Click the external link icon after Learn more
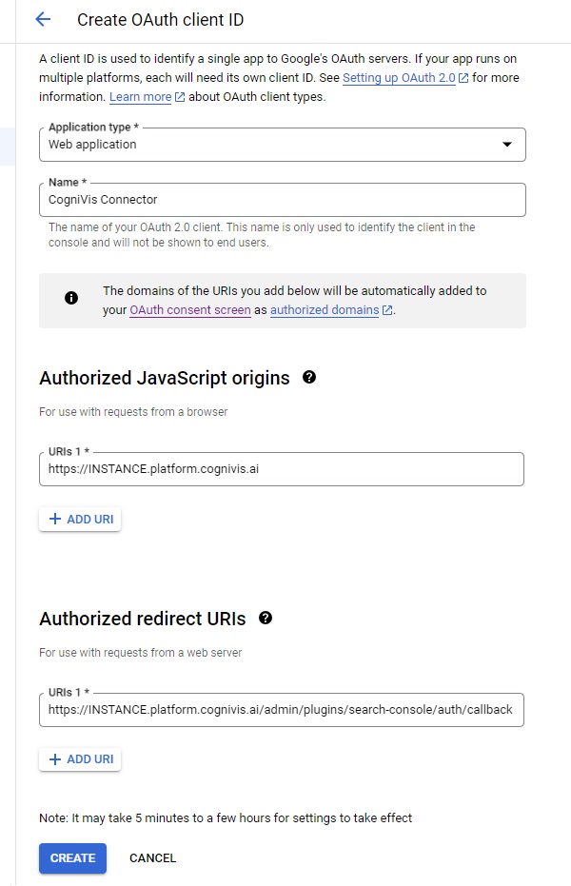The height and width of the screenshot is (886, 571). 180,97
